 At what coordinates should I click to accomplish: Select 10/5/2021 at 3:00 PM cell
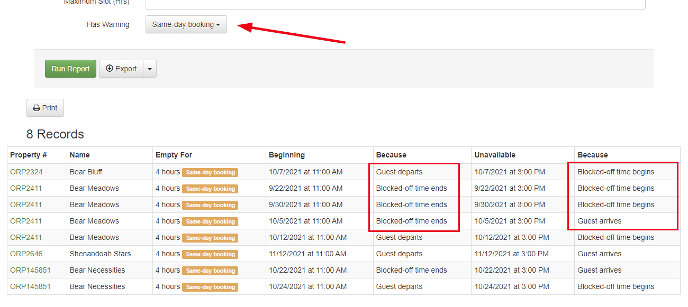point(523,221)
